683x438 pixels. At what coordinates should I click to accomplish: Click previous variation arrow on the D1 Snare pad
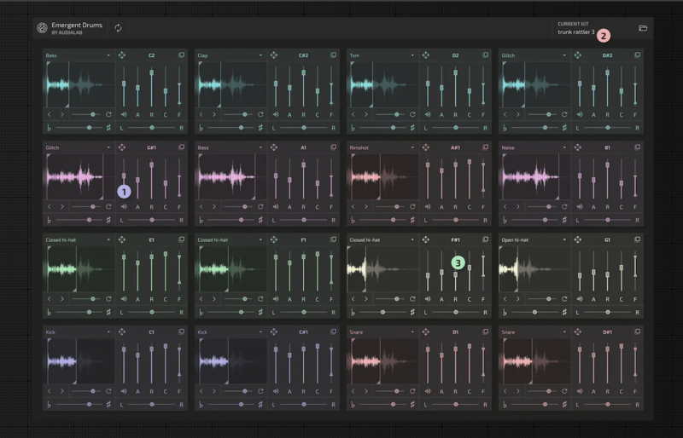coord(354,391)
